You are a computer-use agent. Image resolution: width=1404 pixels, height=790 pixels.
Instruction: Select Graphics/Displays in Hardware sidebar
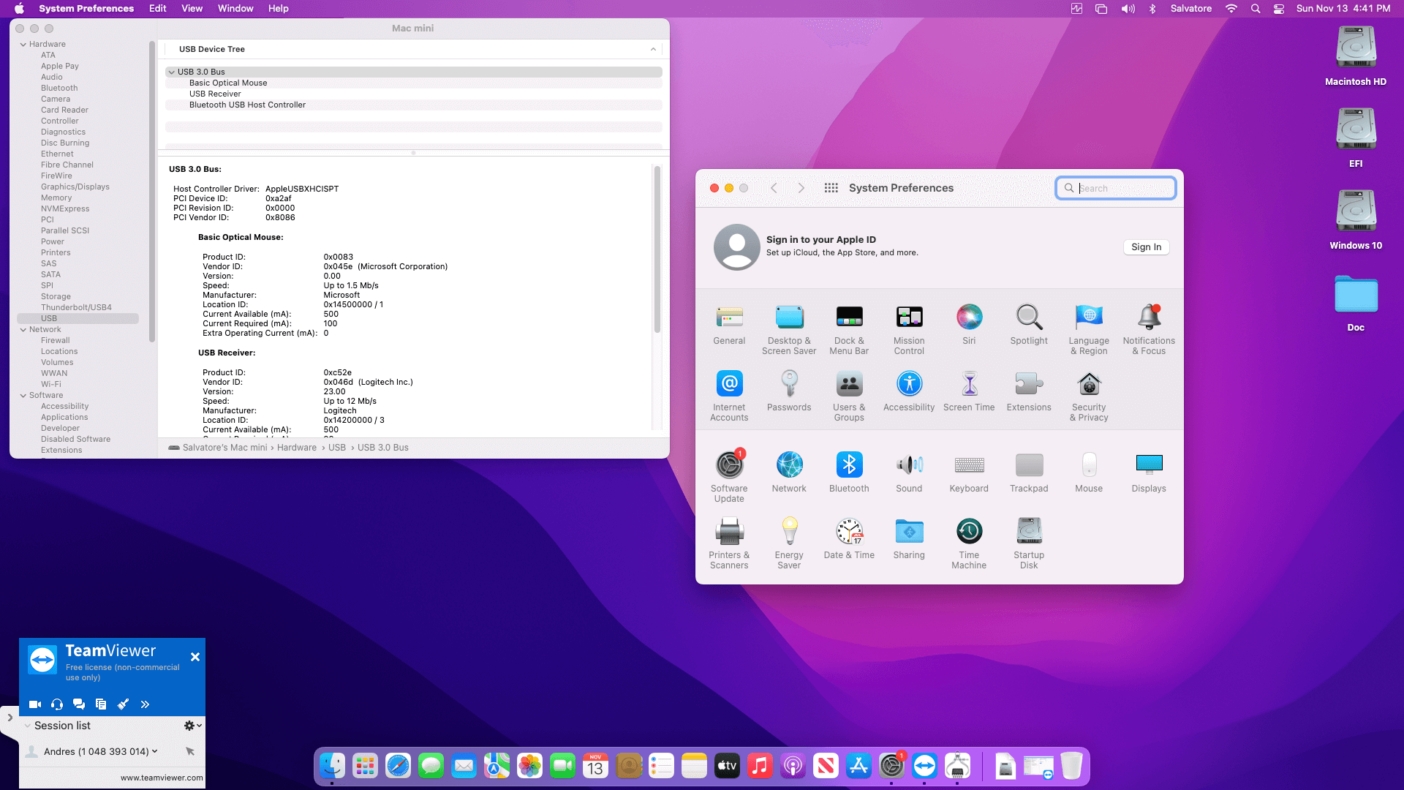[x=75, y=187]
